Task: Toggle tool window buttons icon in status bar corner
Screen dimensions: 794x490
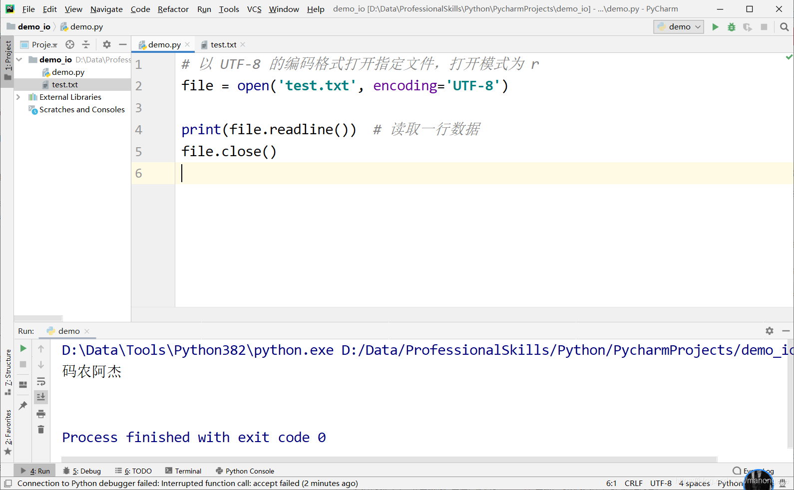Action: (8, 483)
